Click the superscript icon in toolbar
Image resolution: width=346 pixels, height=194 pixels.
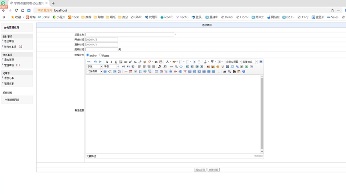click(x=131, y=62)
